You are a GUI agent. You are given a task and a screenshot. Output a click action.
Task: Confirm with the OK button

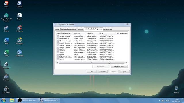(92, 72)
